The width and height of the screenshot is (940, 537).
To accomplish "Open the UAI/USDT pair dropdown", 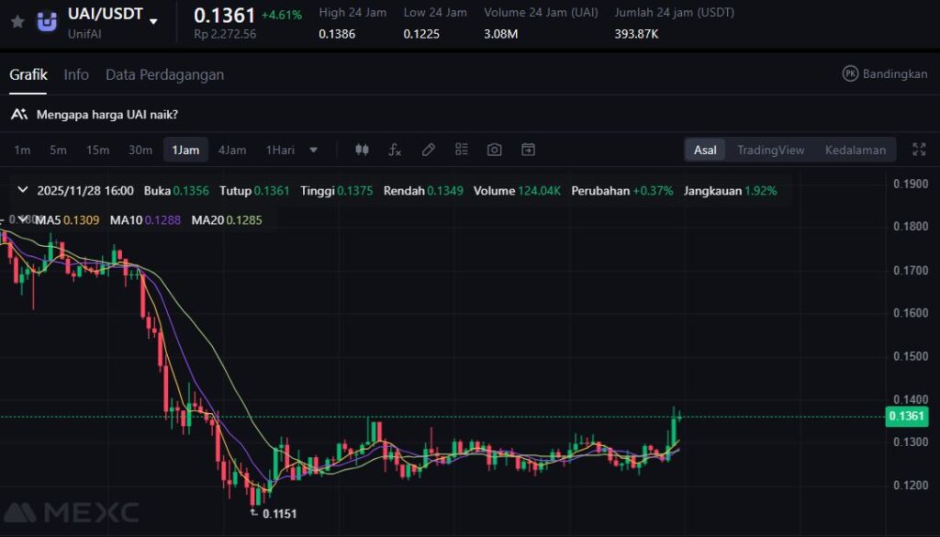I will [x=153, y=21].
